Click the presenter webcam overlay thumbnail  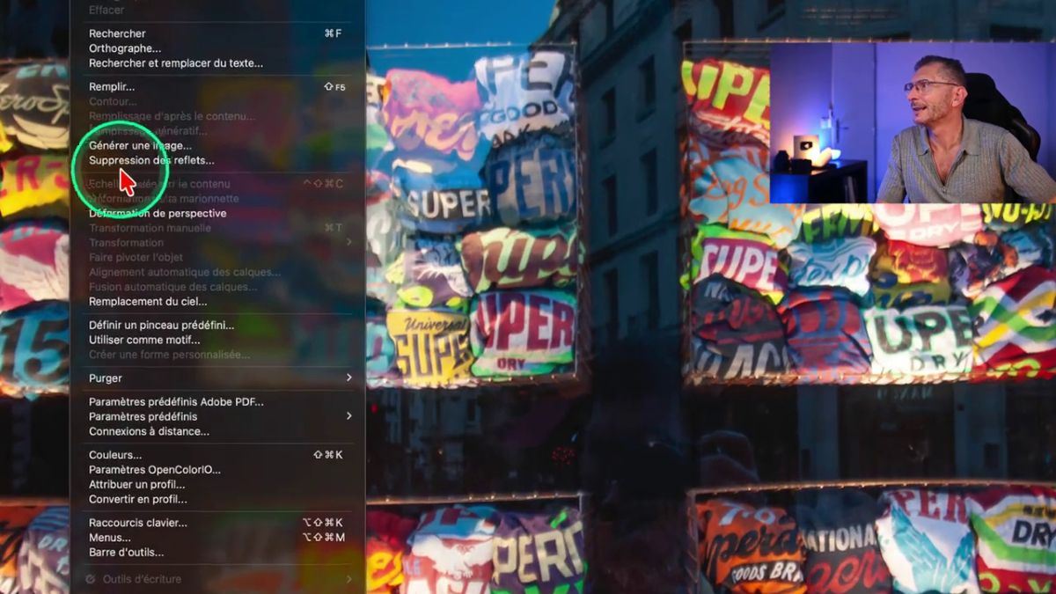click(913, 123)
